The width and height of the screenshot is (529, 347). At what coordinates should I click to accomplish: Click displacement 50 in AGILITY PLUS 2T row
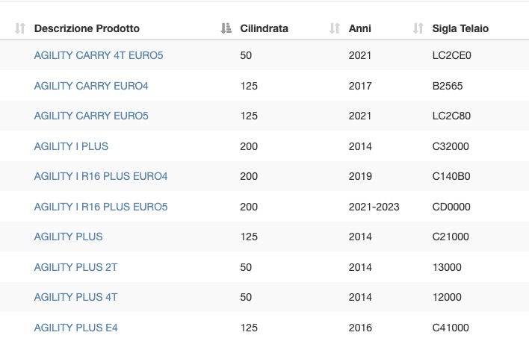pyautogui.click(x=246, y=267)
